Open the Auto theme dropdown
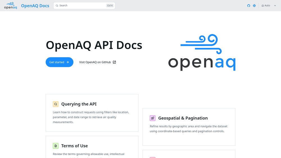Image resolution: width=281 pixels, height=158 pixels. [x=269, y=6]
